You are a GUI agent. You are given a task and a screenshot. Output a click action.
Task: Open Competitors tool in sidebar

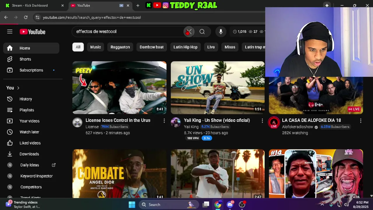tap(31, 187)
